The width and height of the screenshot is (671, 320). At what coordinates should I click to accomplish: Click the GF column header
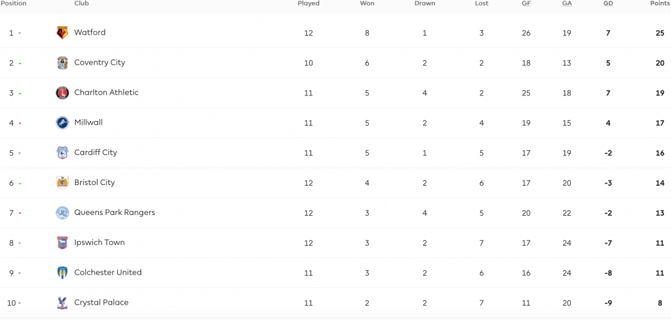[526, 4]
